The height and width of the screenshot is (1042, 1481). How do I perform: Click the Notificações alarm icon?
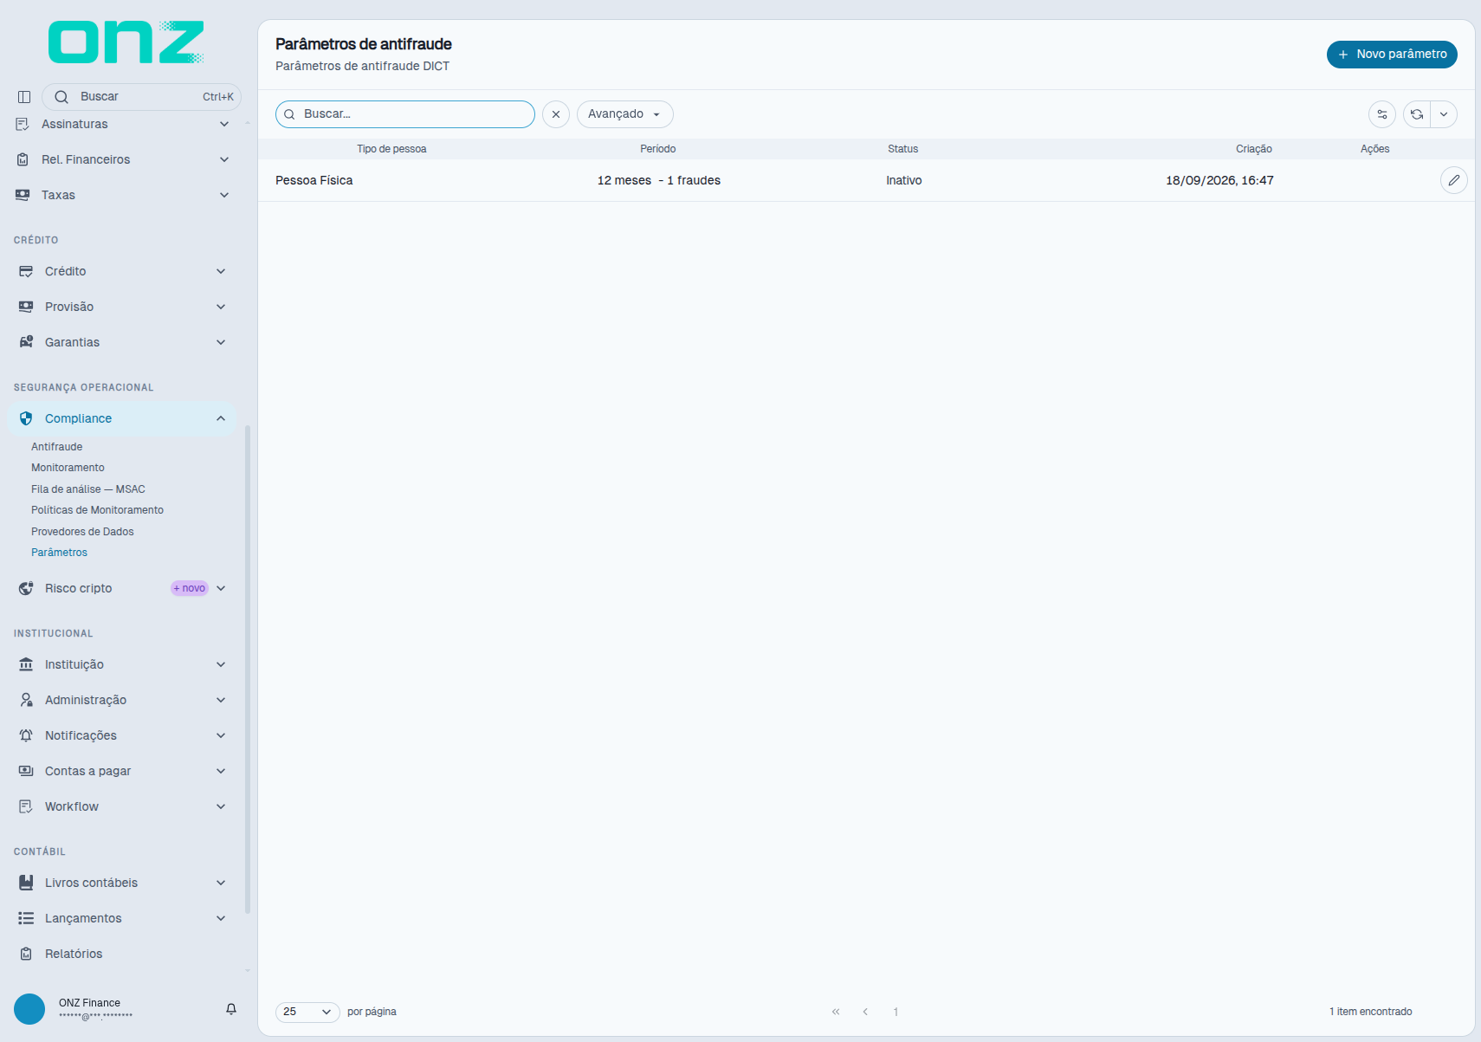(26, 735)
